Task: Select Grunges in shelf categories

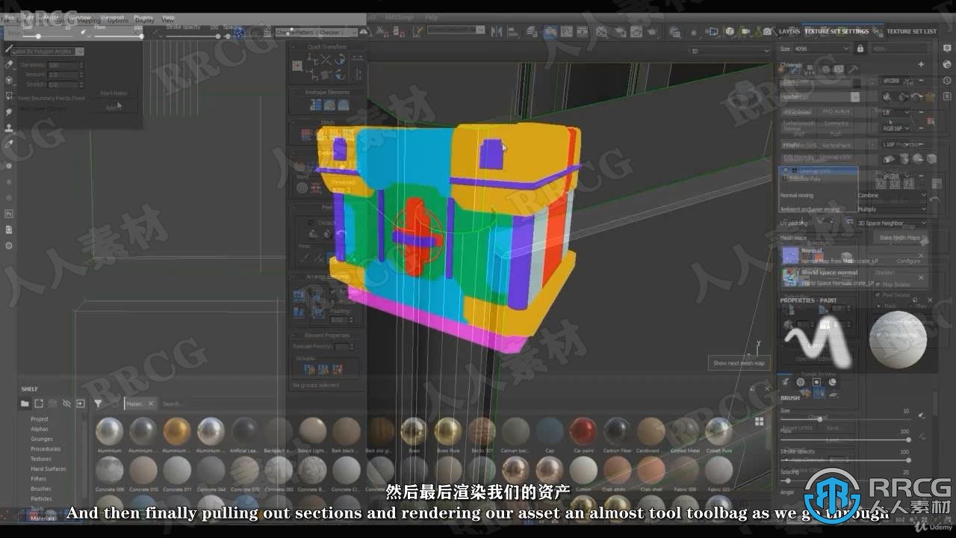Action: click(x=41, y=439)
